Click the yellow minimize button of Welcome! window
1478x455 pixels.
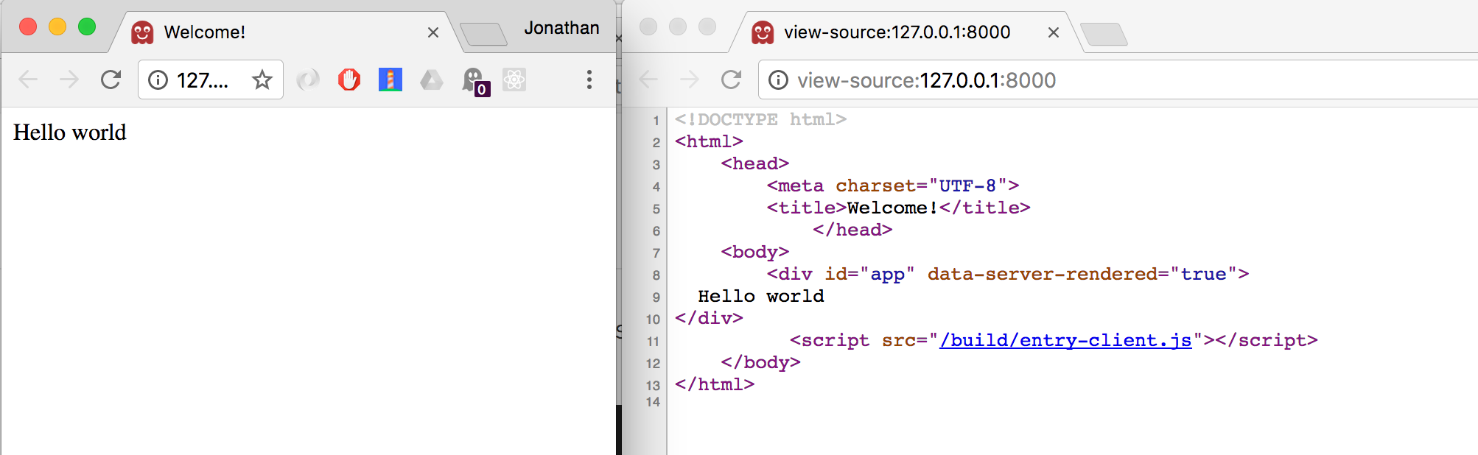coord(57,27)
